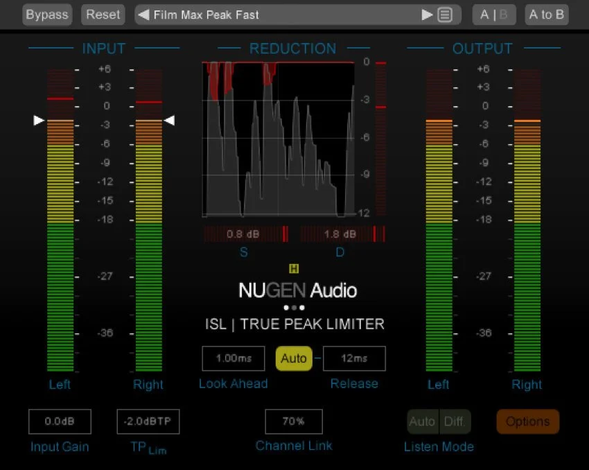
Task: Copy settings with A to B
Action: [x=546, y=15]
